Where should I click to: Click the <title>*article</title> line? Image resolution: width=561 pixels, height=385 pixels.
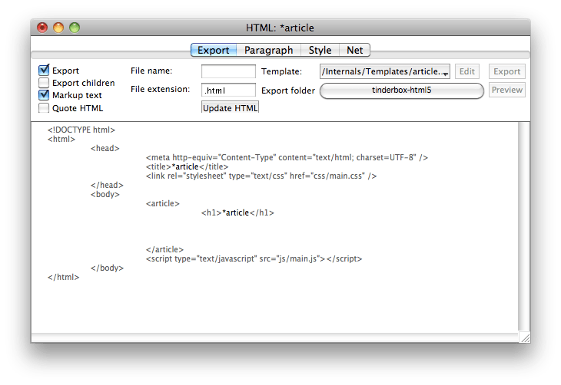187,166
